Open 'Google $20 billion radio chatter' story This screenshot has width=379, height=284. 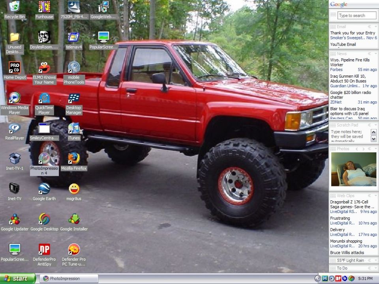point(353,97)
